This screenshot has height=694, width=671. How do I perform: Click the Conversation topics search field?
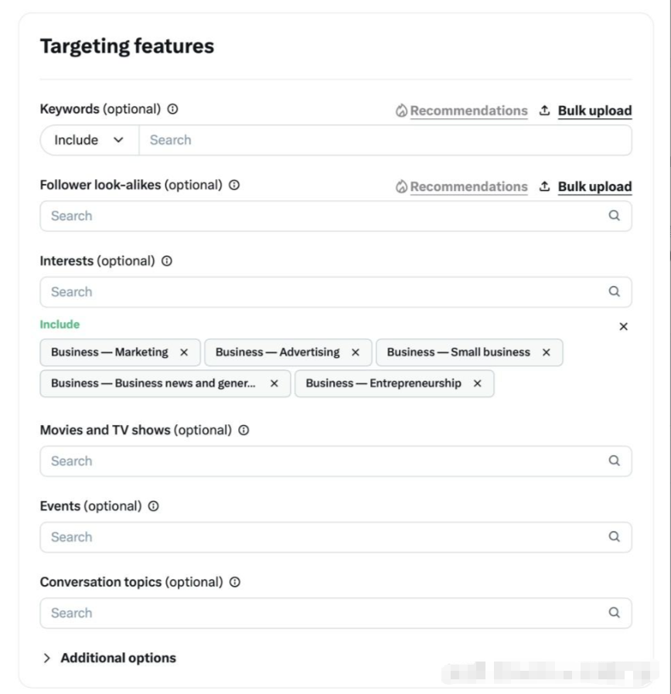click(325, 613)
